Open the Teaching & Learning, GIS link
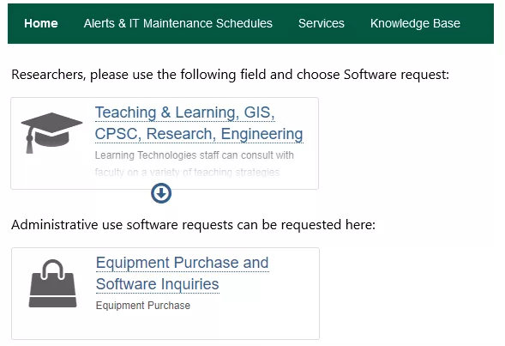The width and height of the screenshot is (505, 346). pyautogui.click(x=185, y=112)
